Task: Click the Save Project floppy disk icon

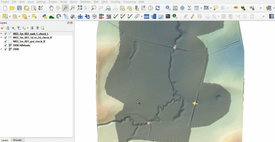Action: (x=19, y=8)
